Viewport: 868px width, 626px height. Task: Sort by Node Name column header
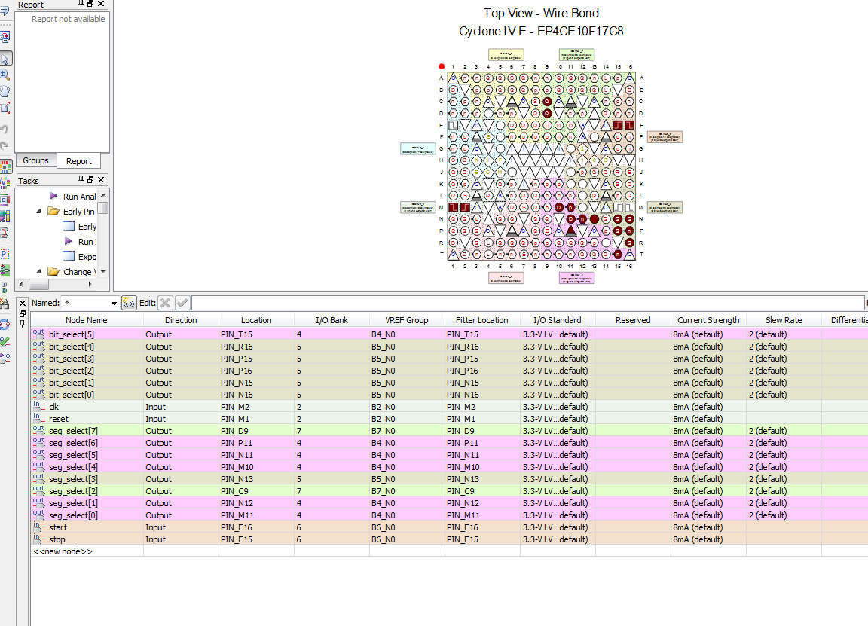click(x=87, y=320)
